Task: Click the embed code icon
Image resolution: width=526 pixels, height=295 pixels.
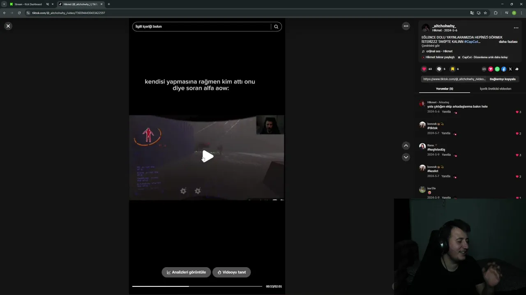Action: [x=484, y=69]
